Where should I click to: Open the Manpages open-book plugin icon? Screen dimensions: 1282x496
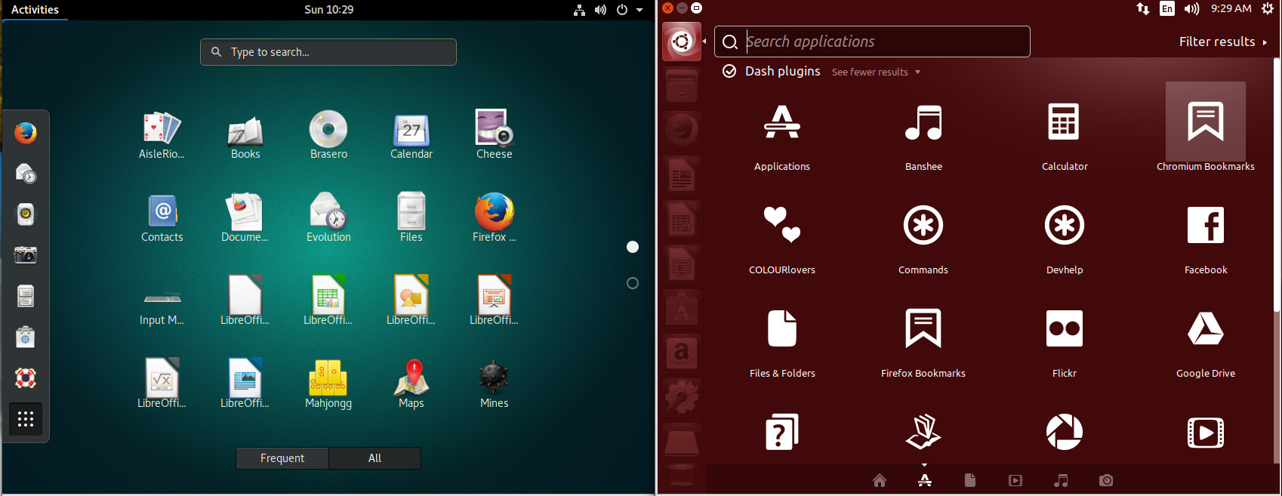click(x=923, y=432)
